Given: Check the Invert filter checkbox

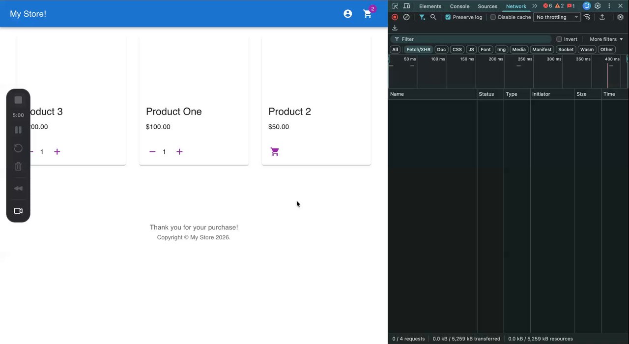Looking at the screenshot, I should [559, 39].
